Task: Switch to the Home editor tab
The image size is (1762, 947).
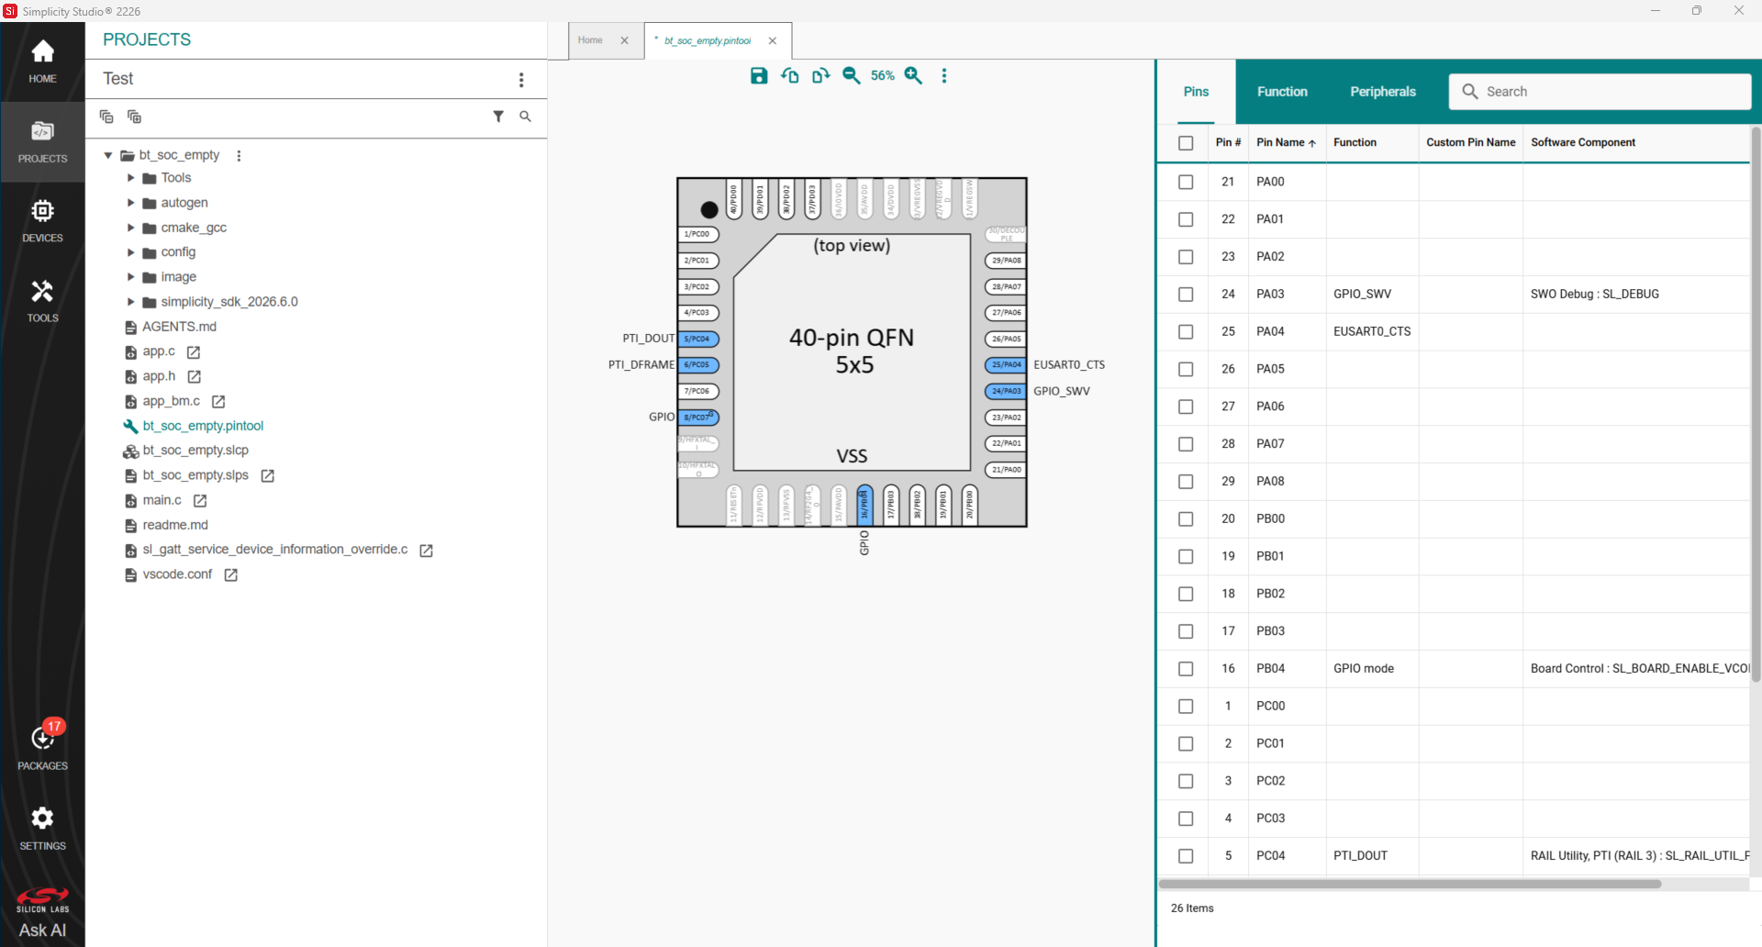Action: coord(590,40)
